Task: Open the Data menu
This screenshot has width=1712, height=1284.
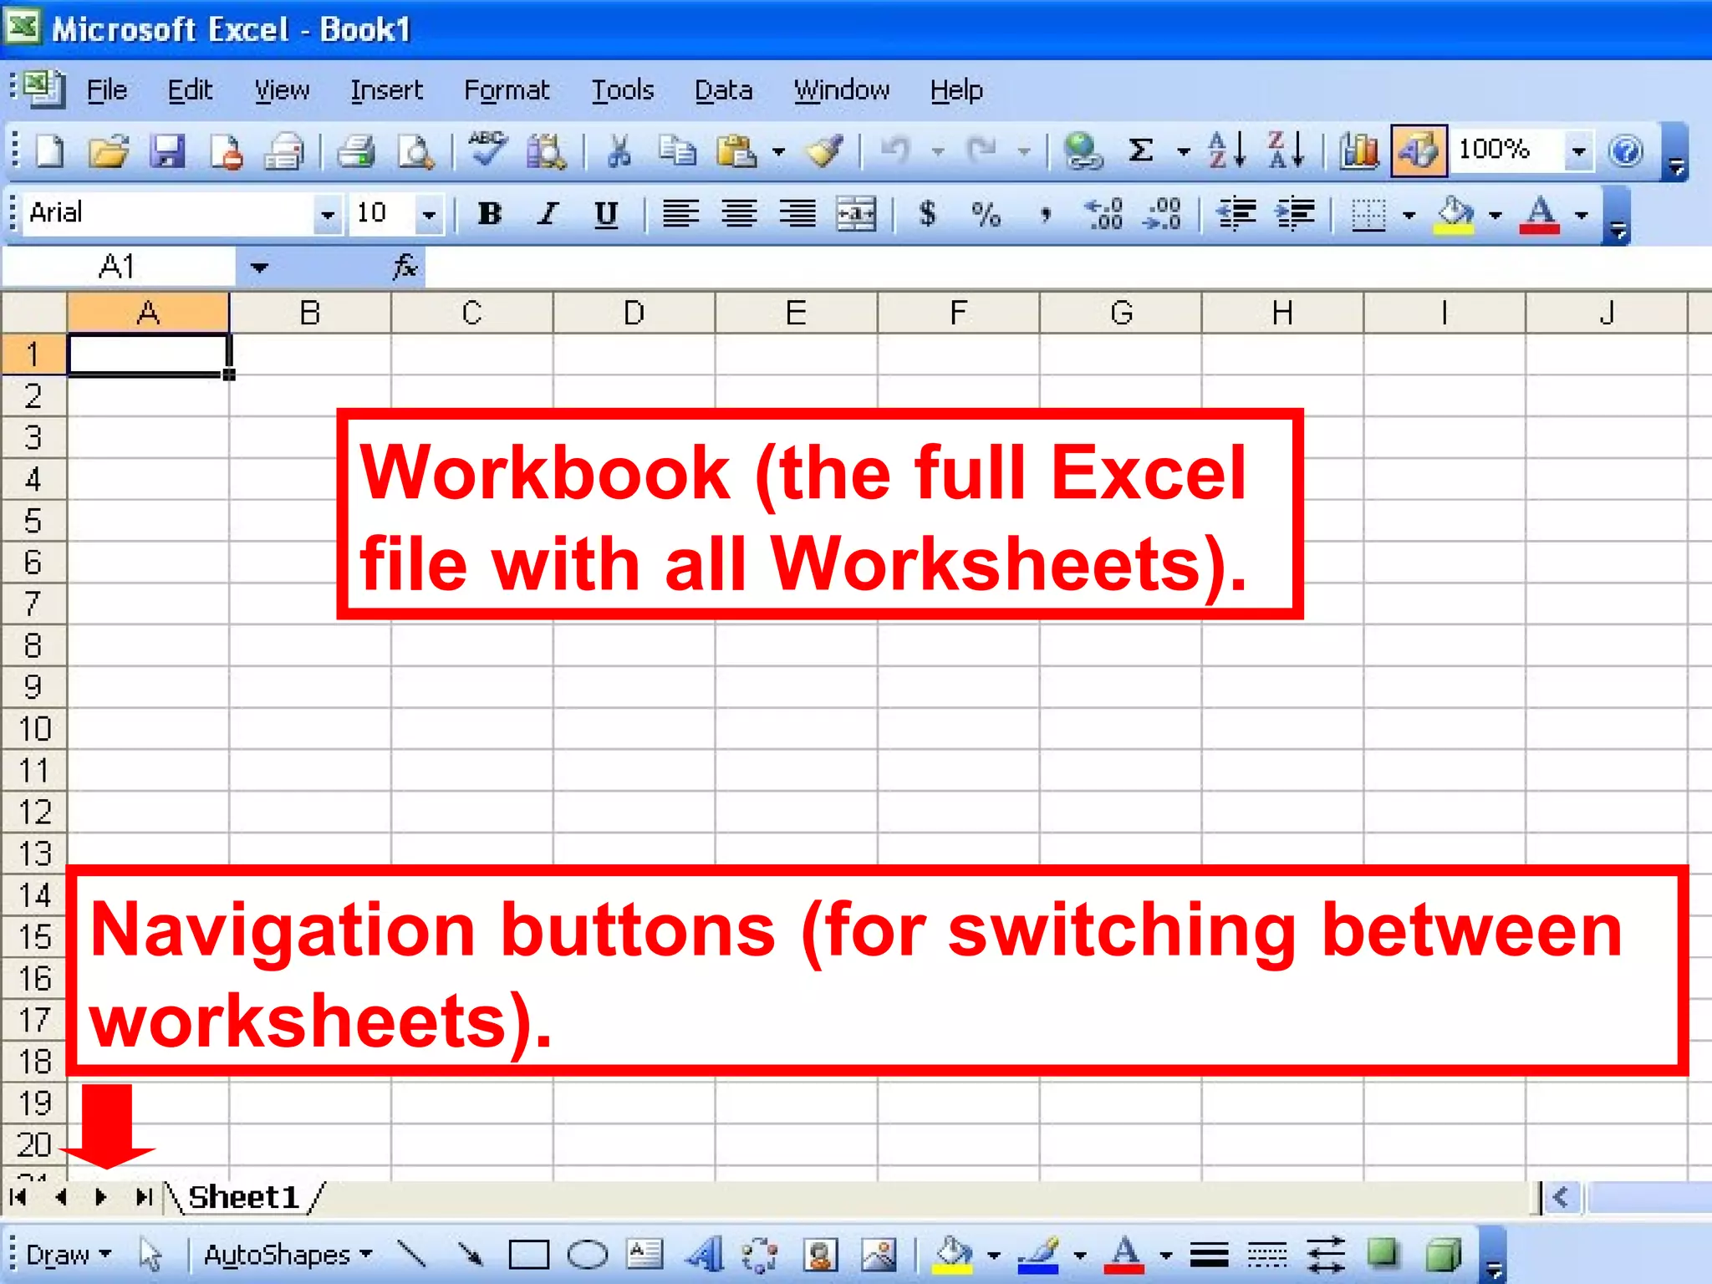Action: [x=724, y=89]
